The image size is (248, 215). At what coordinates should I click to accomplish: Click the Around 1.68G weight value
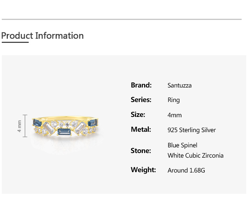pyautogui.click(x=186, y=170)
